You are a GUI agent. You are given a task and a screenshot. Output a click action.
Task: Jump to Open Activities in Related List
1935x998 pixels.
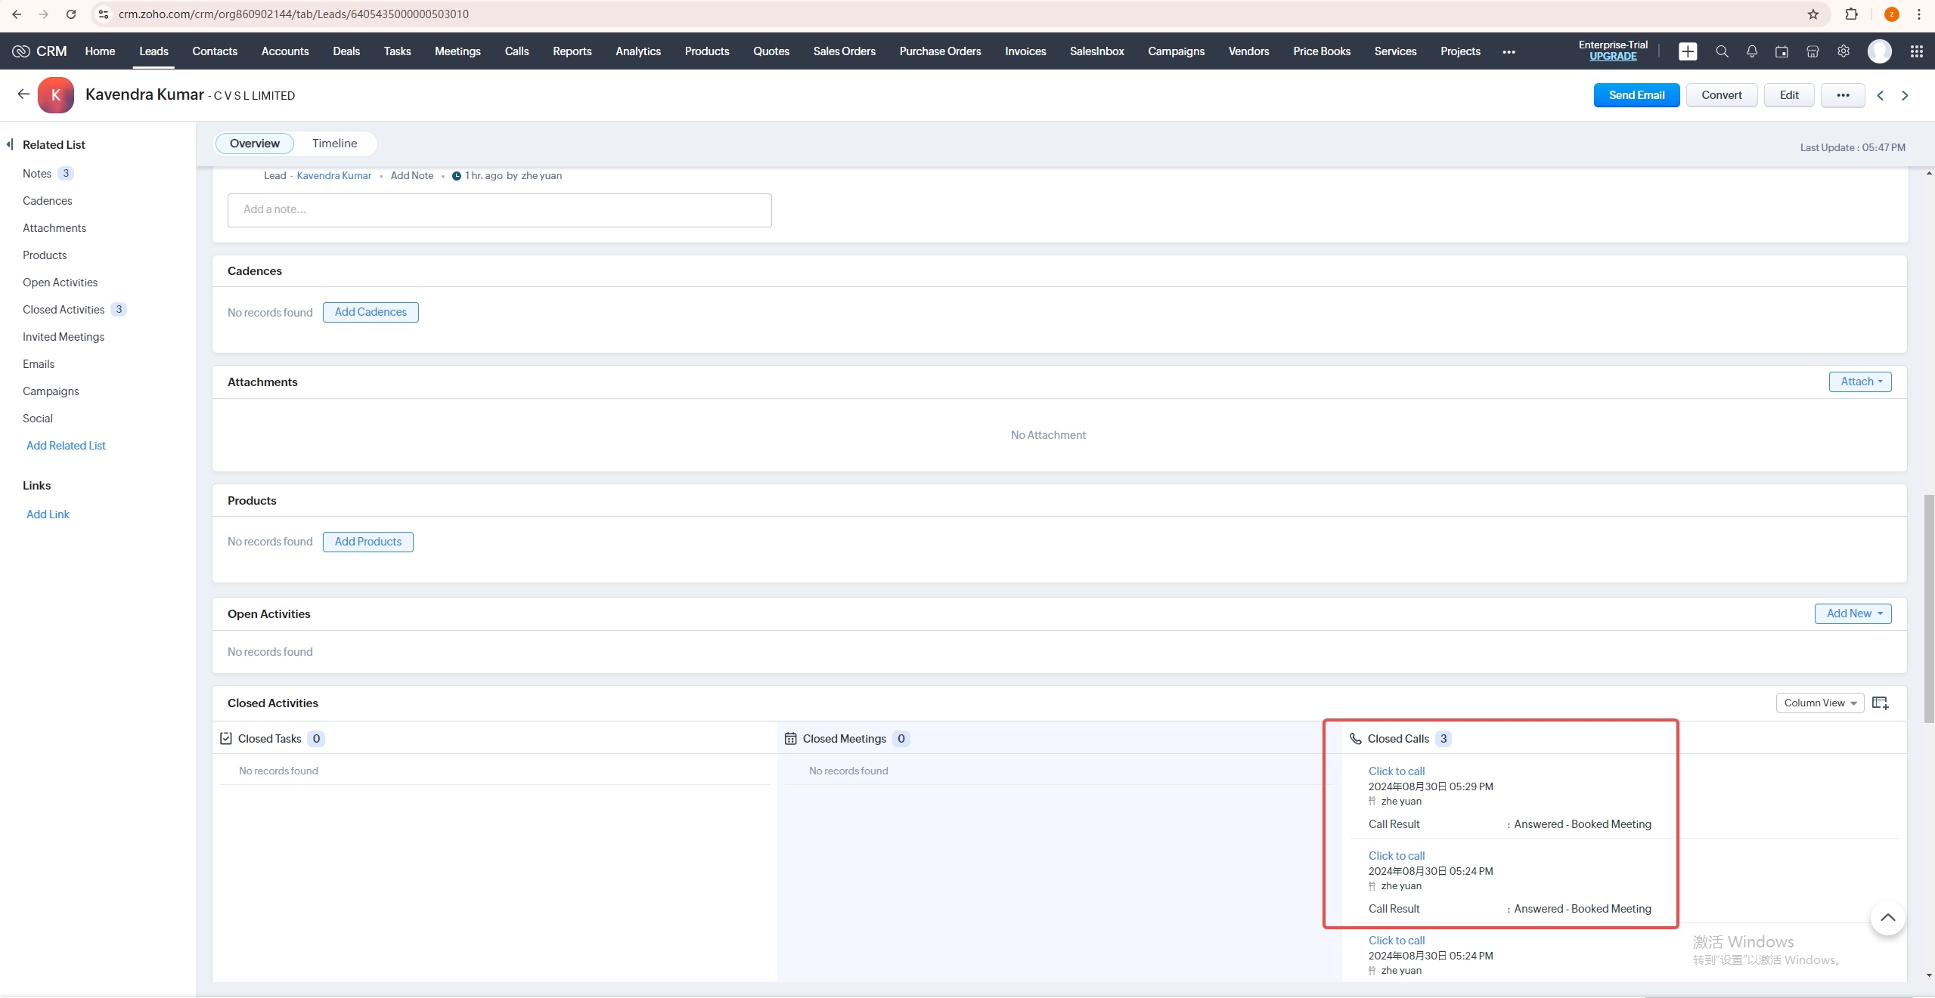(x=60, y=283)
